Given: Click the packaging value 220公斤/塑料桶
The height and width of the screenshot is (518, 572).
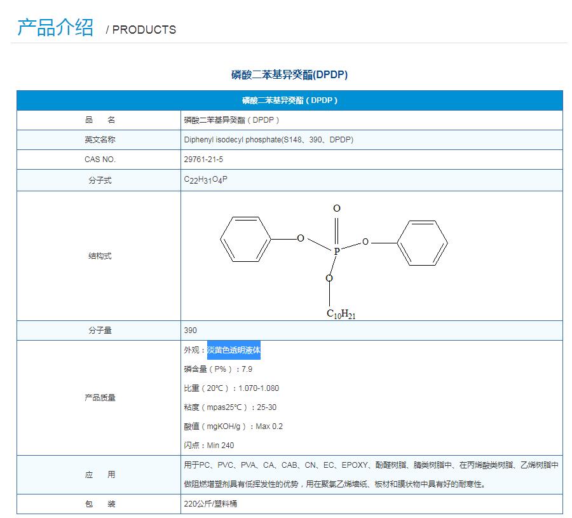Looking at the screenshot, I should coord(210,504).
